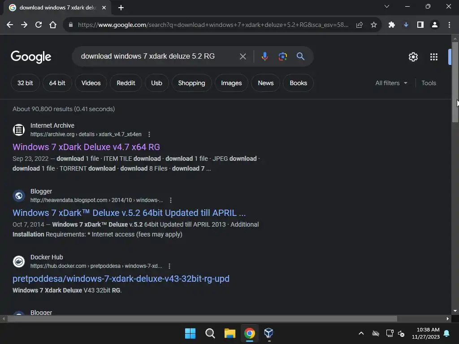Clear the Google search query
Screen dimensions: 459x344
coord(242,56)
